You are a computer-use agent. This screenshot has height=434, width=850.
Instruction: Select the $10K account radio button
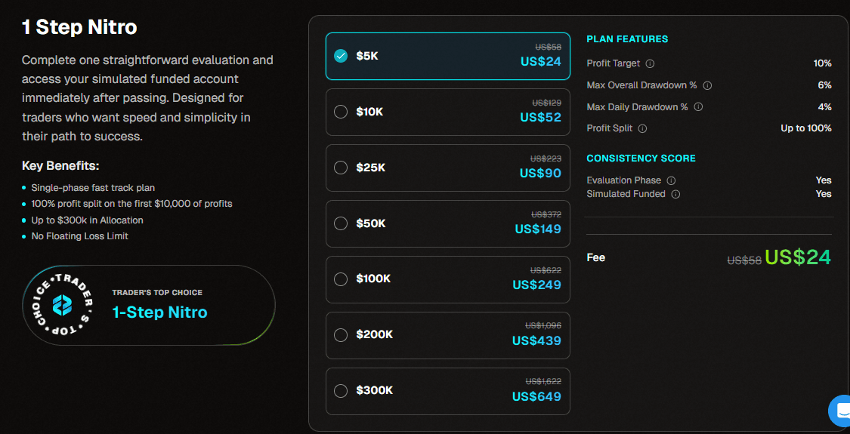click(x=341, y=112)
